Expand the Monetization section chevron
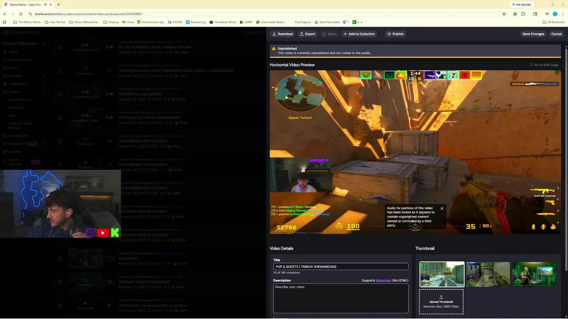Image resolution: width=568 pixels, height=319 pixels. [x=43, y=136]
